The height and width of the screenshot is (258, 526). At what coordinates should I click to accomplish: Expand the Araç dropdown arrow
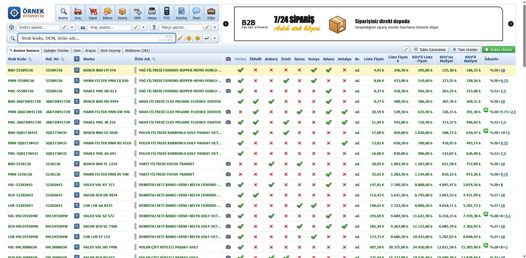[144, 27]
